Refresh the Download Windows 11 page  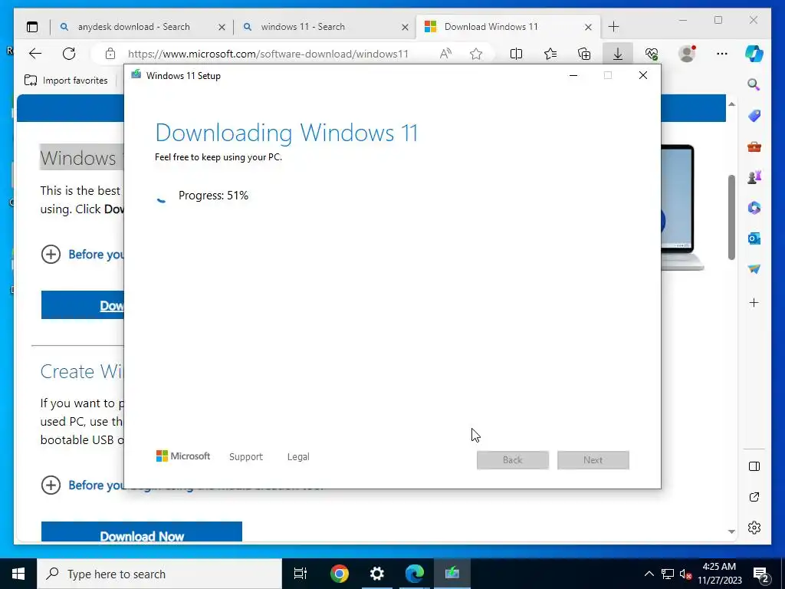tap(69, 54)
